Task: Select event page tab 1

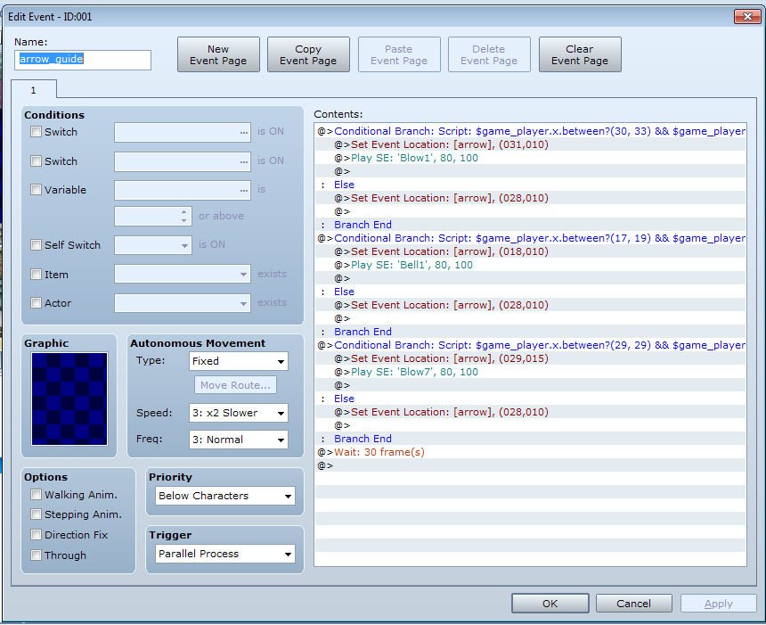Action: coord(34,90)
